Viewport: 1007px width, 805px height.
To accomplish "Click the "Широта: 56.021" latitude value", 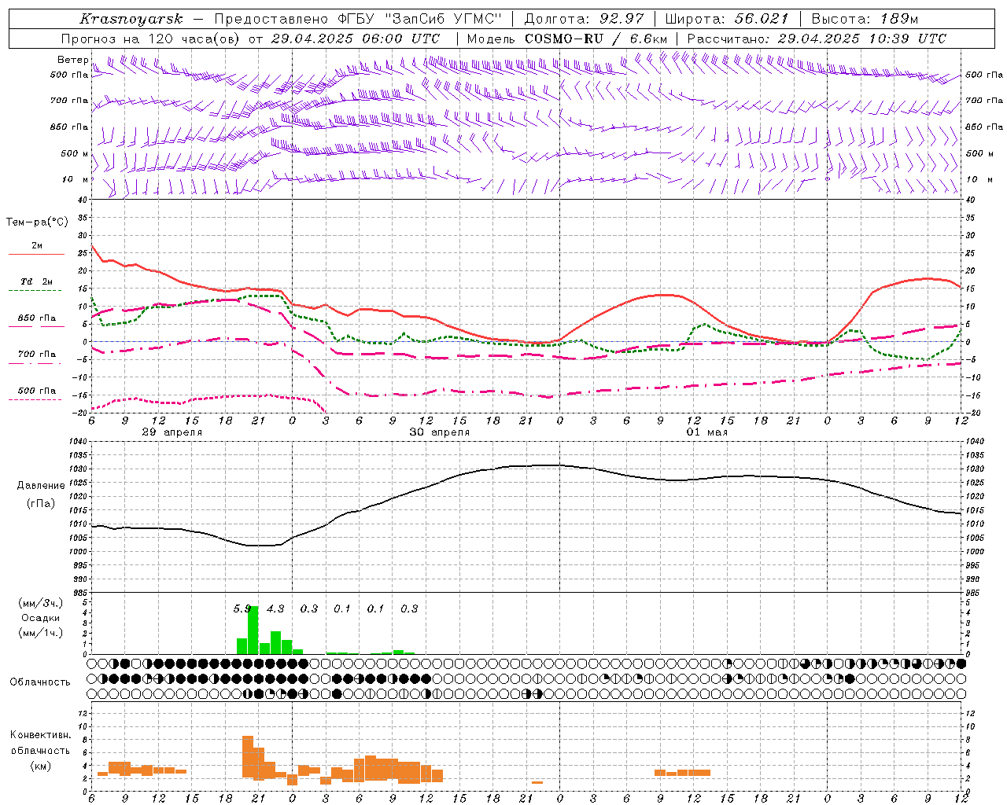I will click(x=726, y=19).
